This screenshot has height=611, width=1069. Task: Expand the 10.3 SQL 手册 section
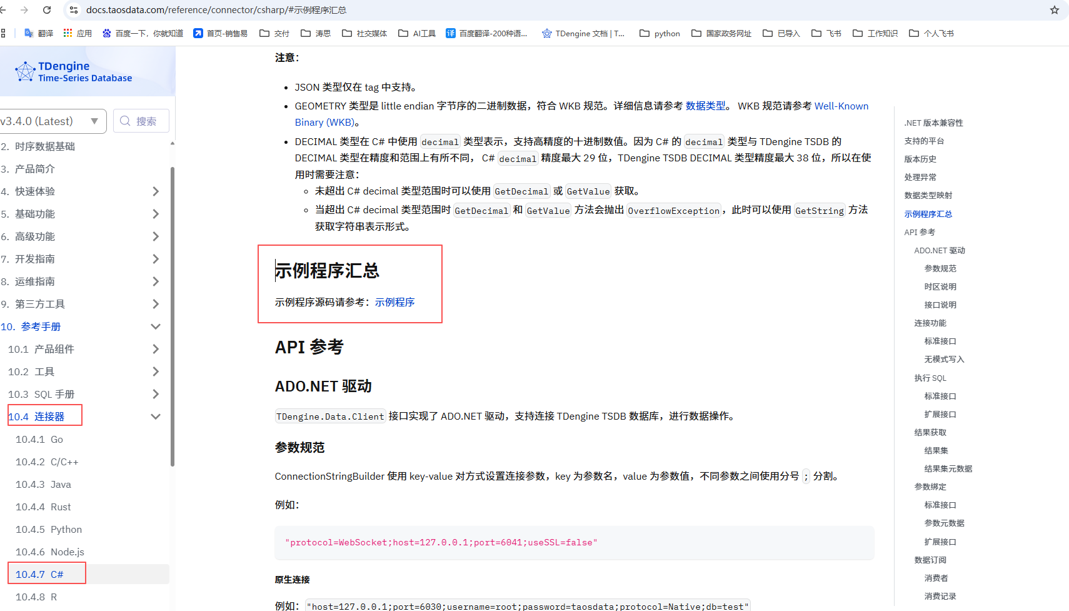[156, 394]
